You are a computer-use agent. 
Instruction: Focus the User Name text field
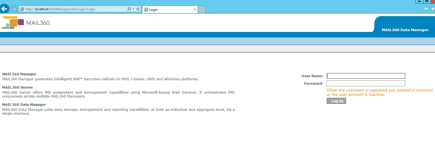coord(366,76)
